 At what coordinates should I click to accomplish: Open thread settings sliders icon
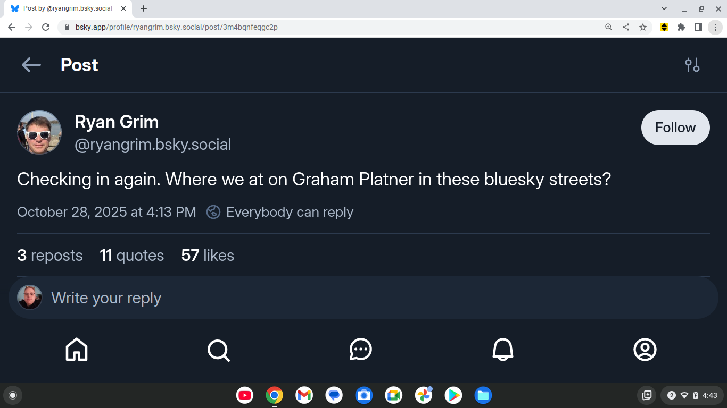[x=692, y=65]
